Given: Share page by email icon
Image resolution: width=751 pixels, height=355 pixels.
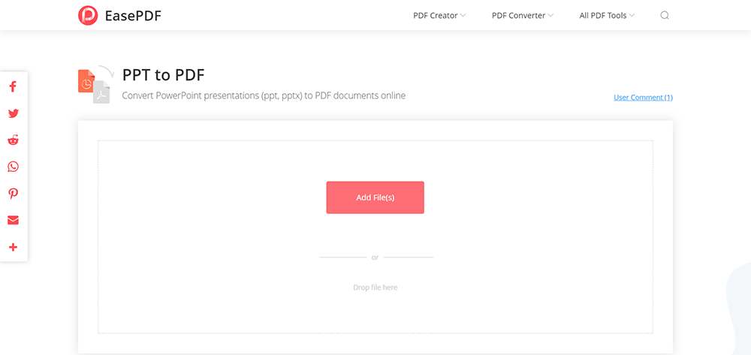Looking at the screenshot, I should 13,221.
